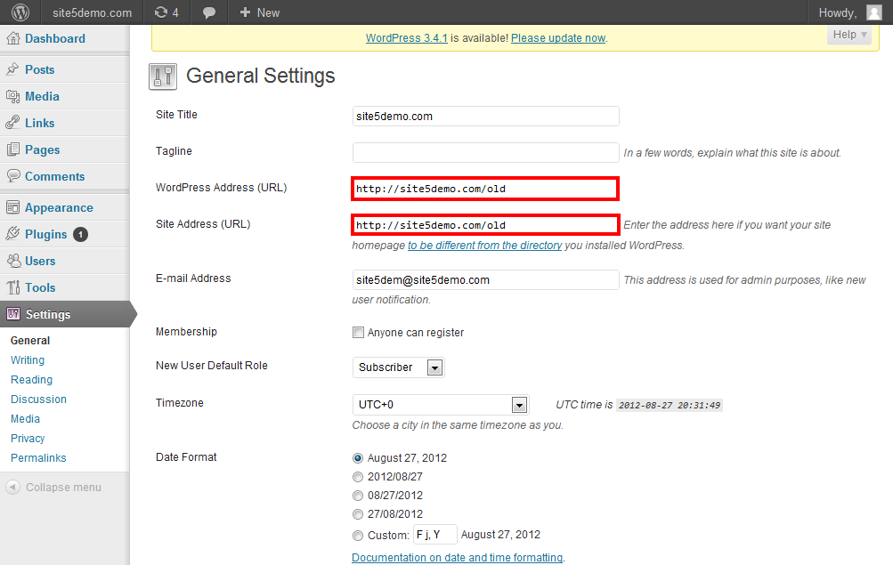
Task: Click the Posts pushpin icon
Action: [x=13, y=69]
